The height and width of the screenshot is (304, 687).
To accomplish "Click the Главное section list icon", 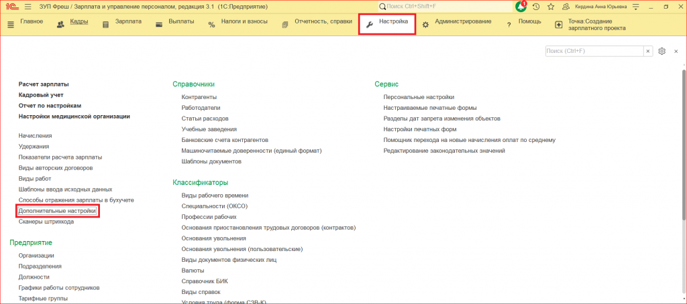I will 11,25.
